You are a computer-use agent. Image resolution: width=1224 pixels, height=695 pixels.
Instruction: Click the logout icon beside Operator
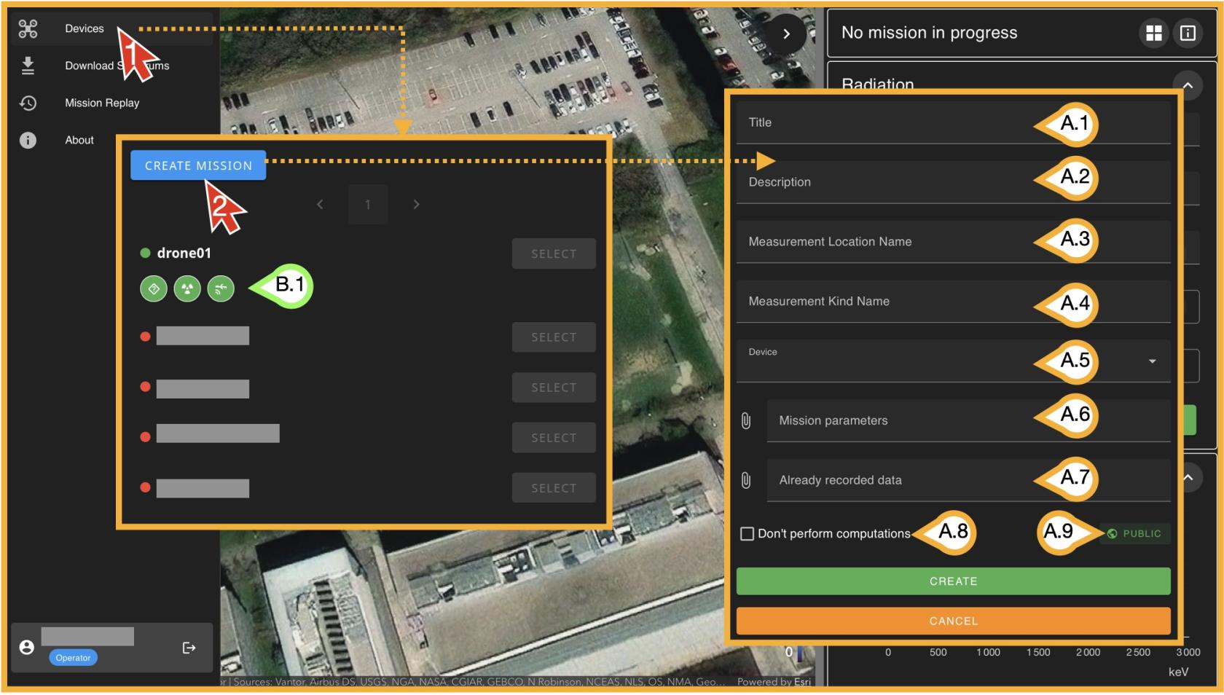[x=189, y=648]
